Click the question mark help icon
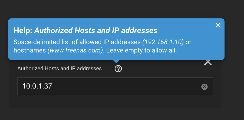This screenshot has height=120, width=244. pos(118,69)
